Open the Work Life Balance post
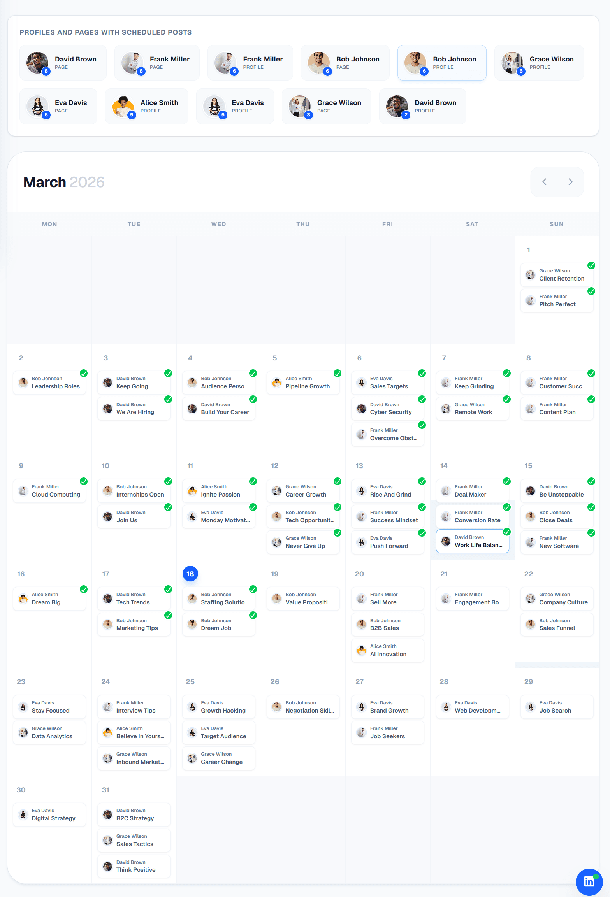Image resolution: width=610 pixels, height=897 pixels. click(x=472, y=541)
